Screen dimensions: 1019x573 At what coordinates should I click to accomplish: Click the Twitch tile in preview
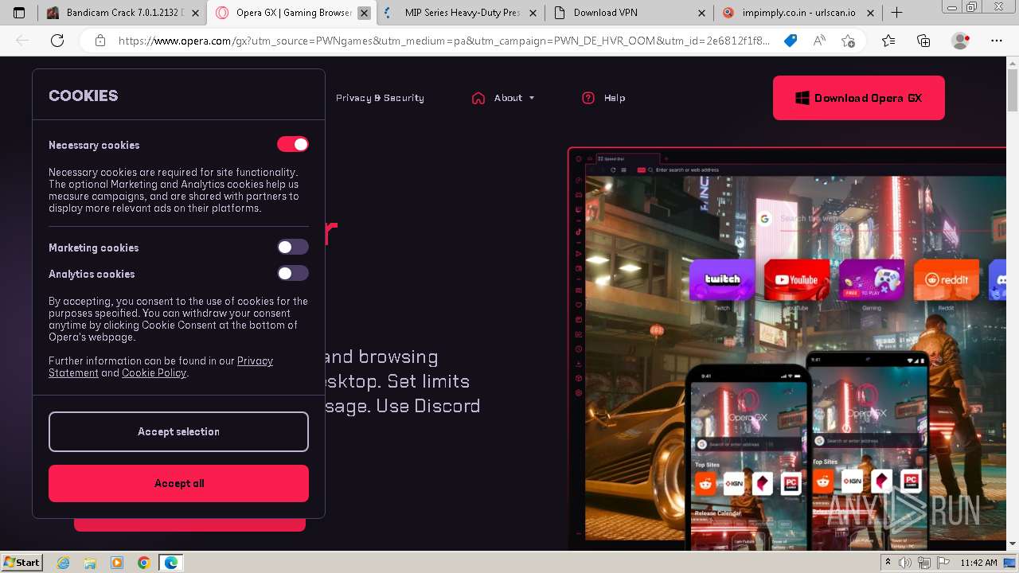click(722, 279)
